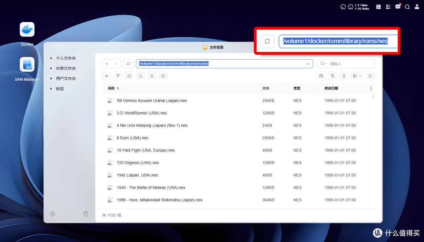Click the scissors cut button
424x242 pixels.
tap(152, 76)
